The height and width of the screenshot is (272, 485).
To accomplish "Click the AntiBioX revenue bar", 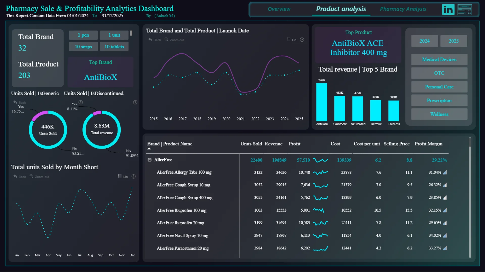I will click(x=322, y=102).
